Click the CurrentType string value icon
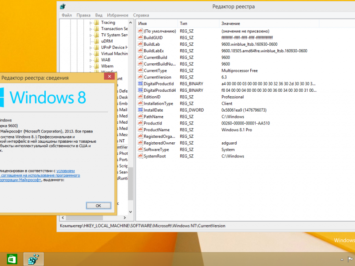 point(140,70)
